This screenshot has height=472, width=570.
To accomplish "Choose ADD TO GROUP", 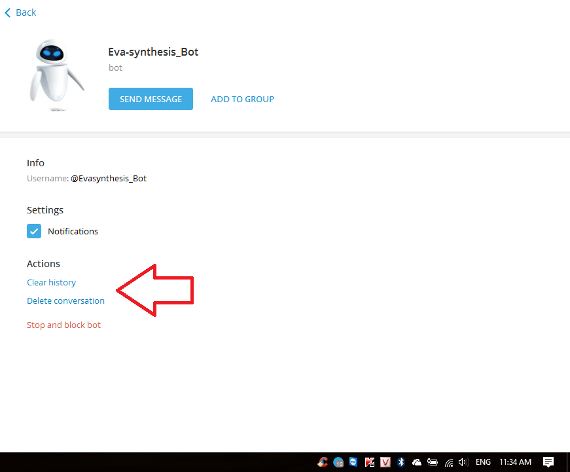I will click(243, 99).
